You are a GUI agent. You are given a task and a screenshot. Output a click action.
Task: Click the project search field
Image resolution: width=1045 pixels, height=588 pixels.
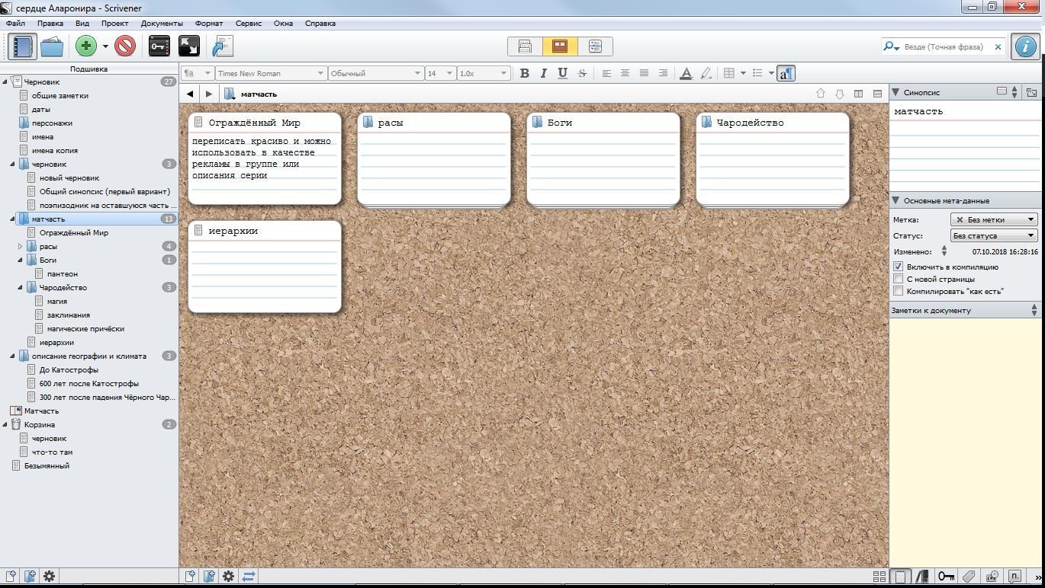[946, 47]
